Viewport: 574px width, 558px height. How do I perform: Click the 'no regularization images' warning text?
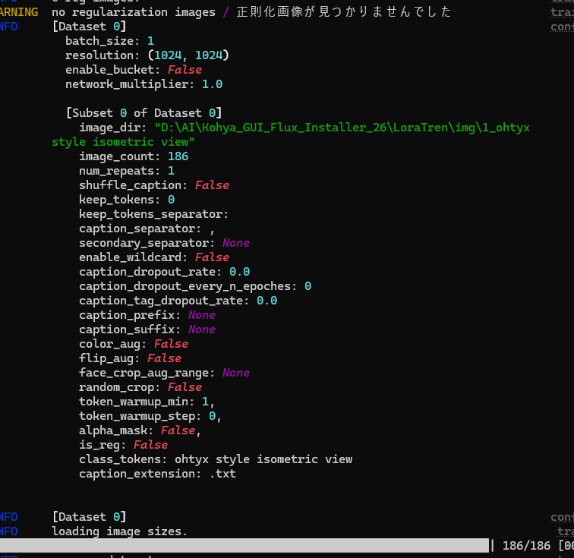(134, 12)
